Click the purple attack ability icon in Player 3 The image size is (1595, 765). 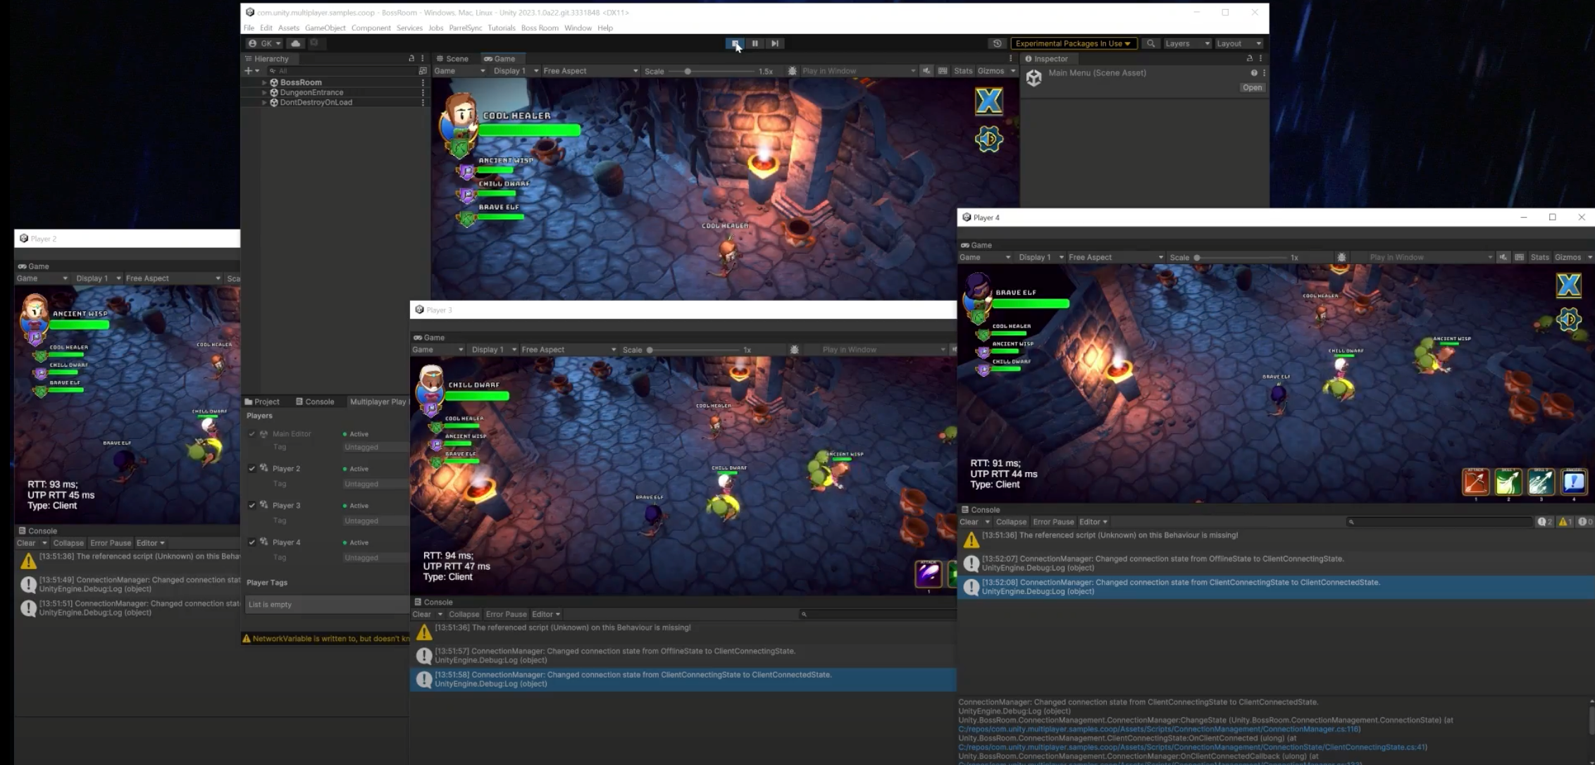(x=928, y=573)
